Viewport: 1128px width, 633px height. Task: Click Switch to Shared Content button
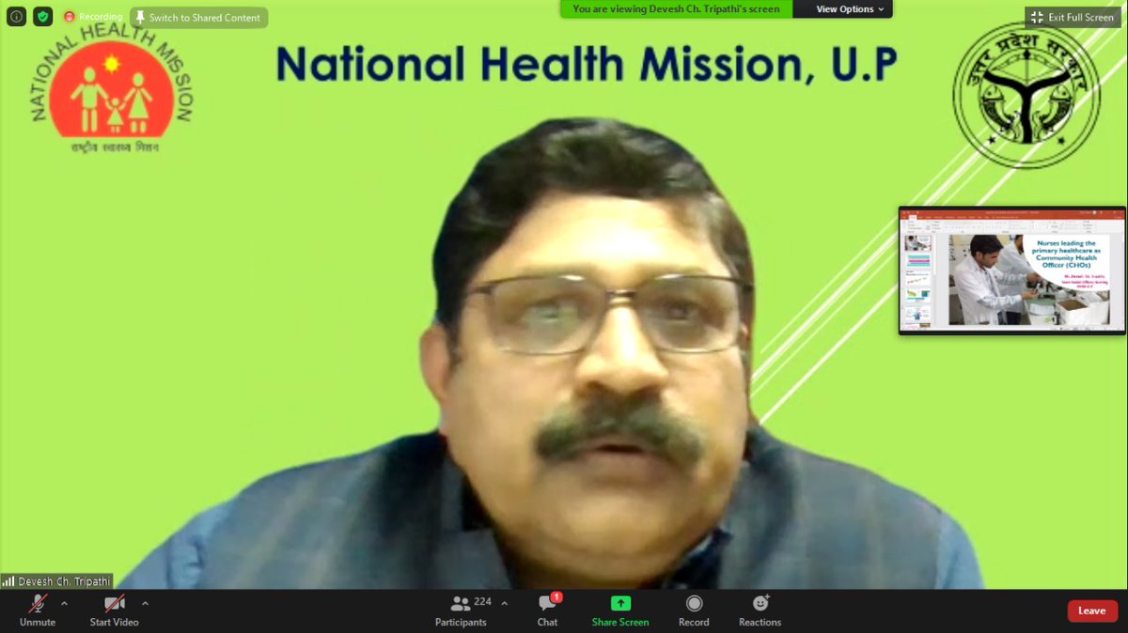(198, 18)
